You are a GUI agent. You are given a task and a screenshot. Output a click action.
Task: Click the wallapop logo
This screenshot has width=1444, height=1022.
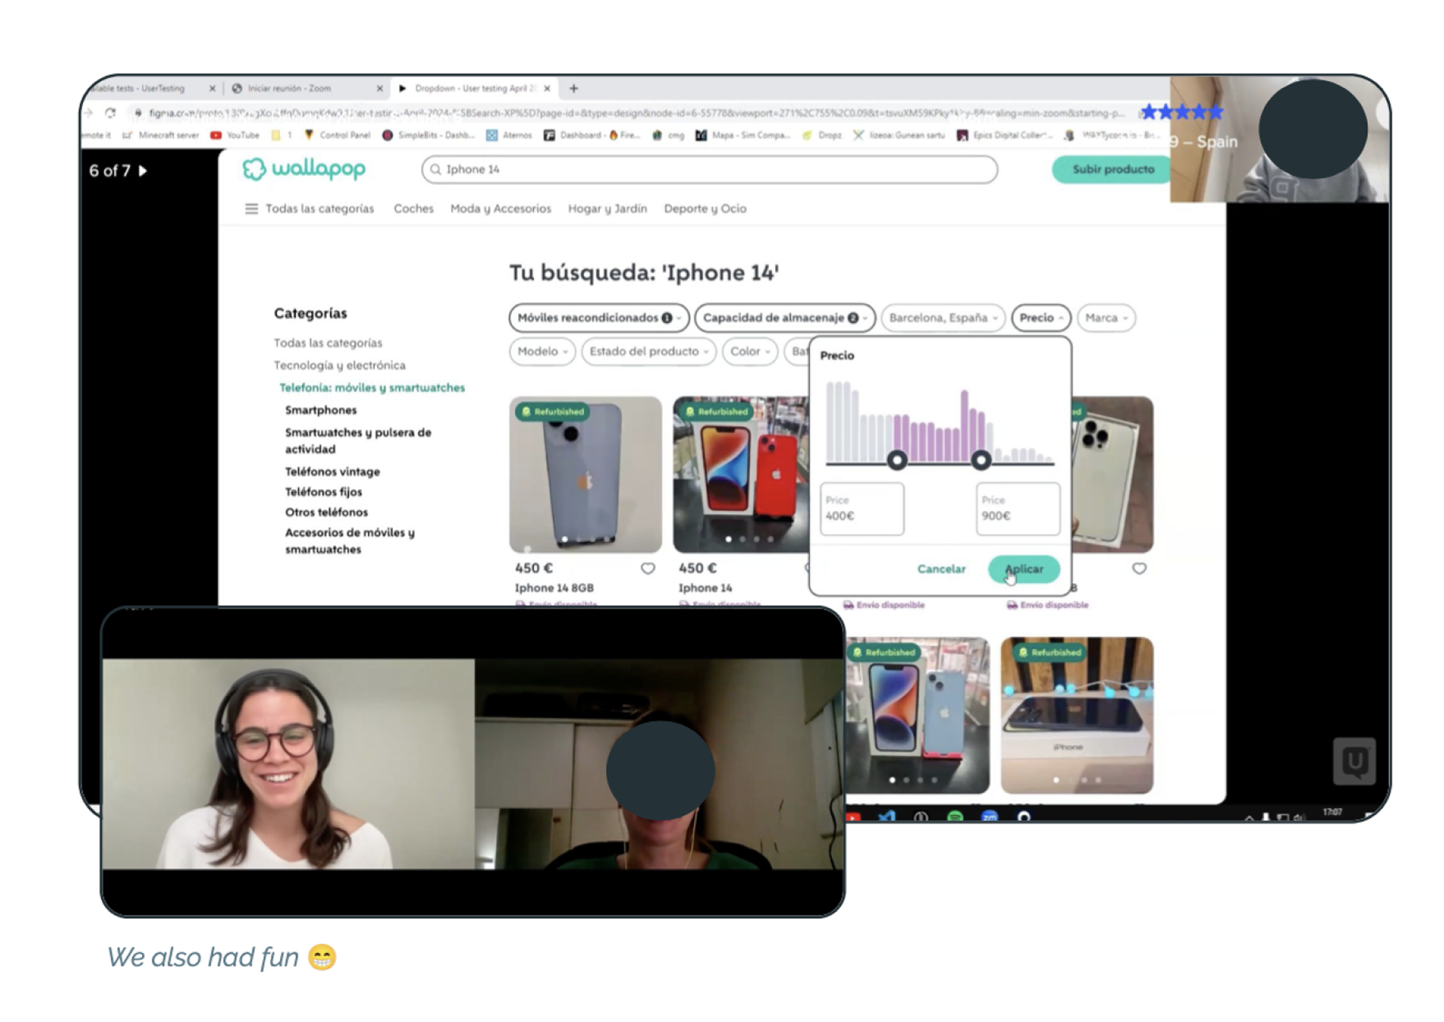coord(304,169)
